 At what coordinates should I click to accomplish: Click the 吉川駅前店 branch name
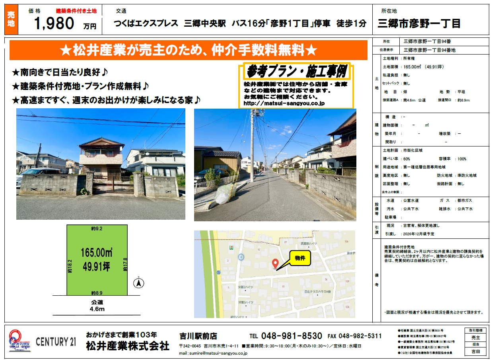click(x=198, y=336)
